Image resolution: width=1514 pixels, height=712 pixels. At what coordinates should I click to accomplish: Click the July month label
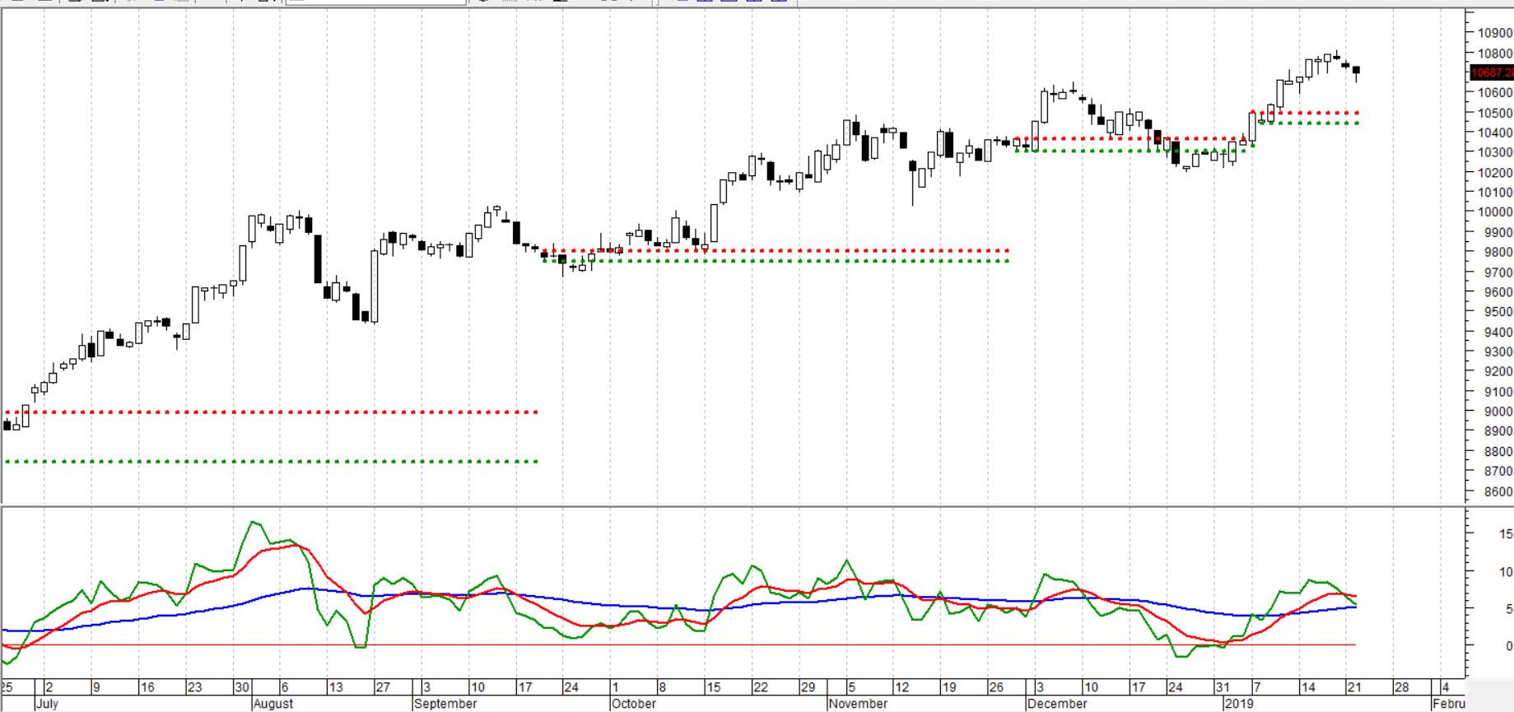[47, 704]
